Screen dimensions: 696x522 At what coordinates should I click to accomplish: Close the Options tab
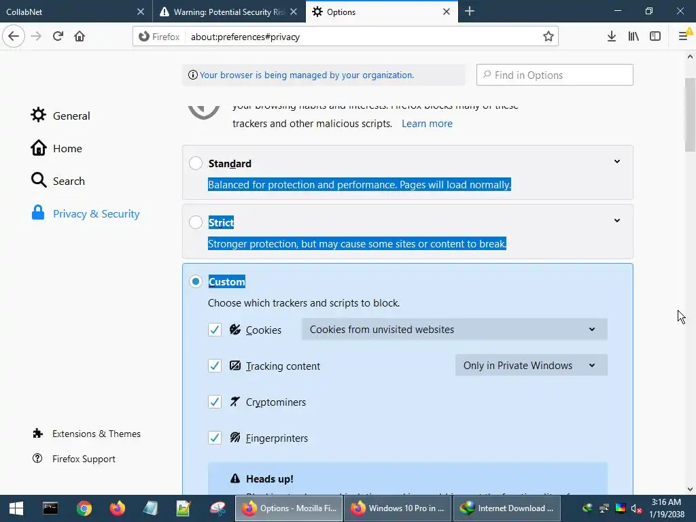pos(447,12)
